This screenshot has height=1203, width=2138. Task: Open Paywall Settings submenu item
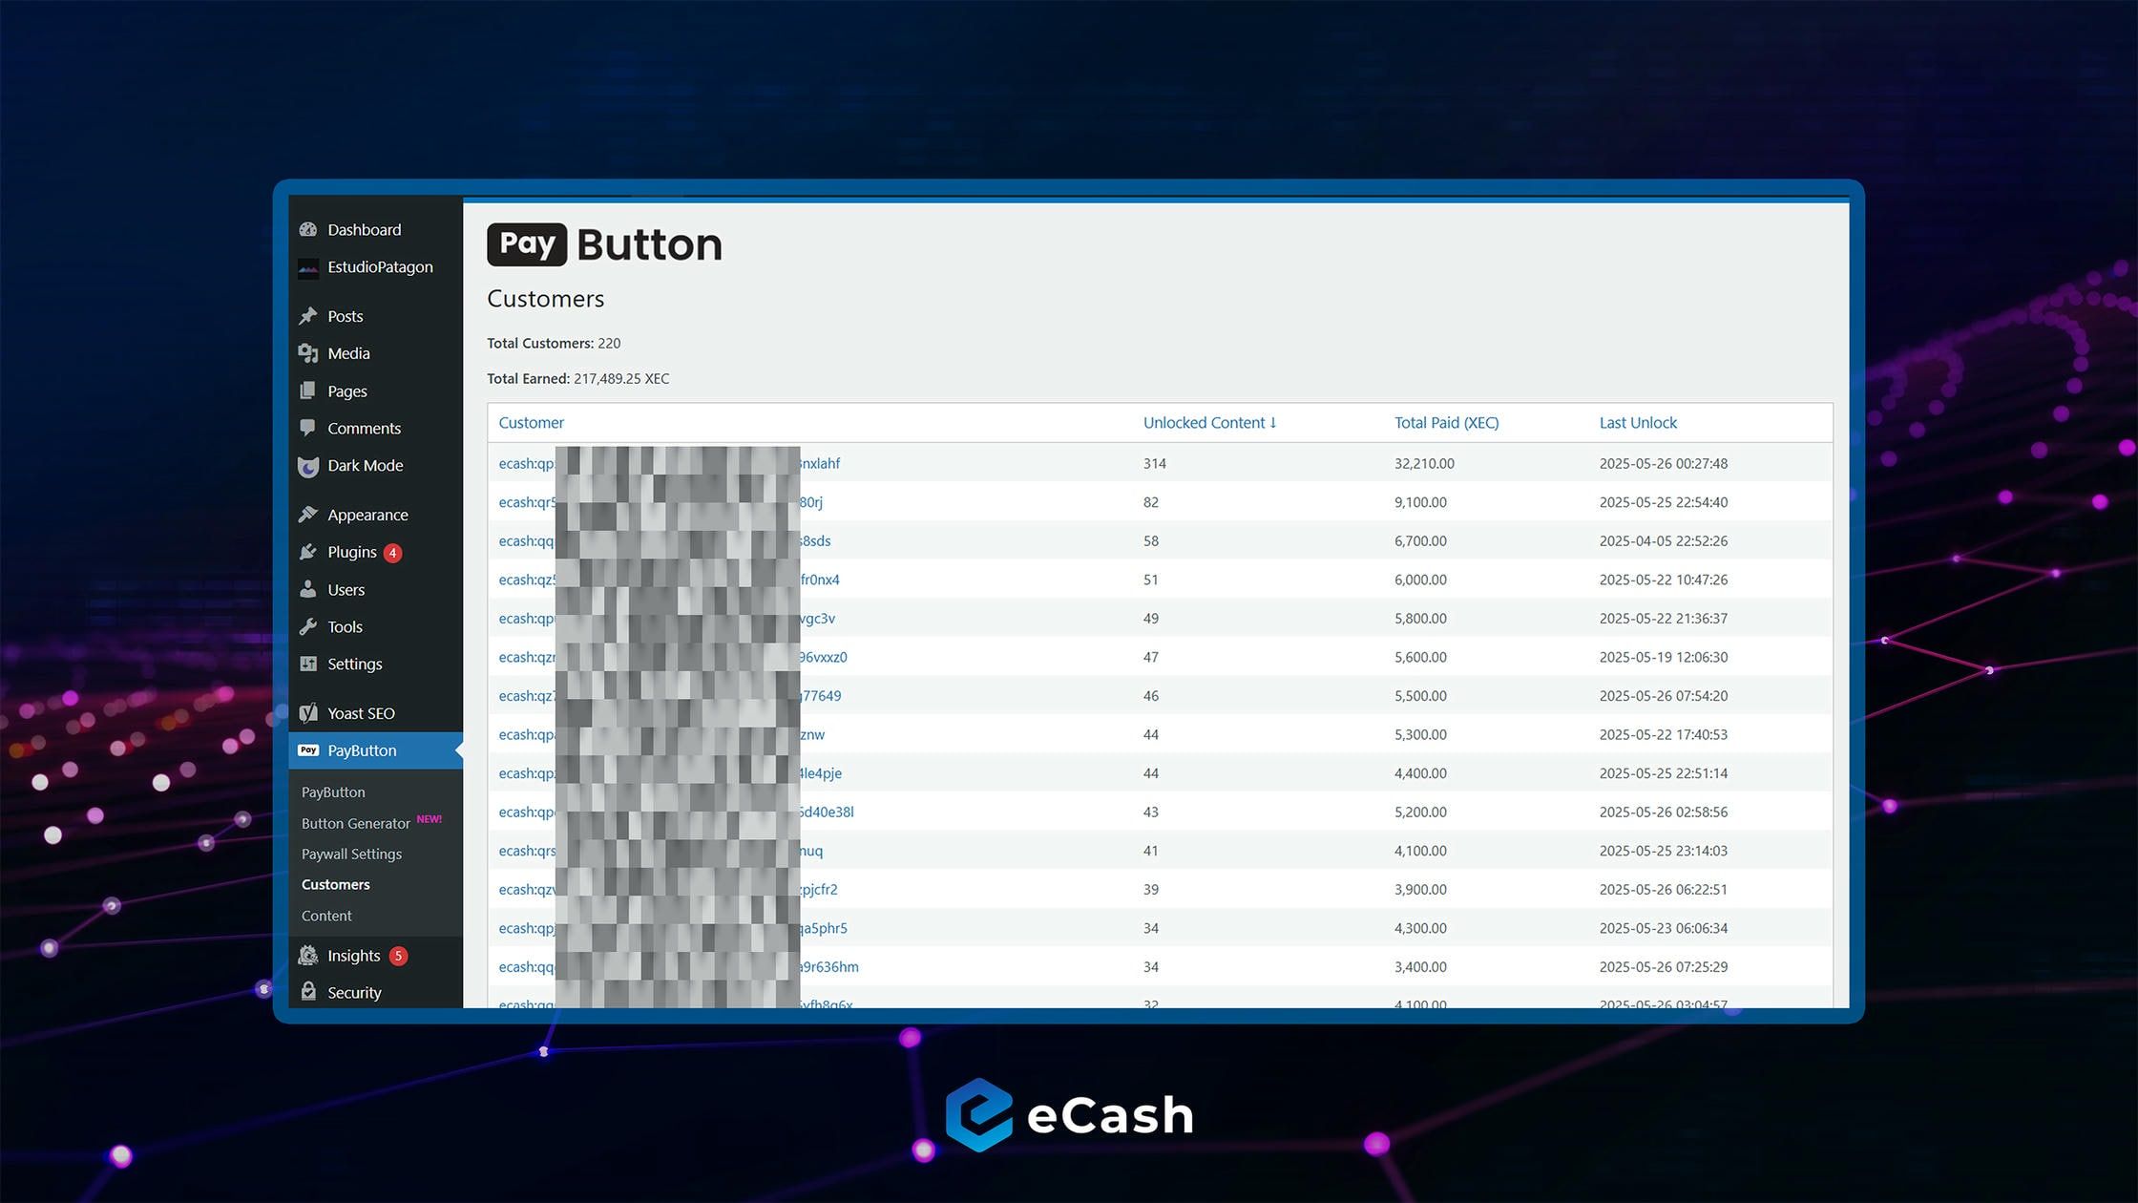(351, 854)
